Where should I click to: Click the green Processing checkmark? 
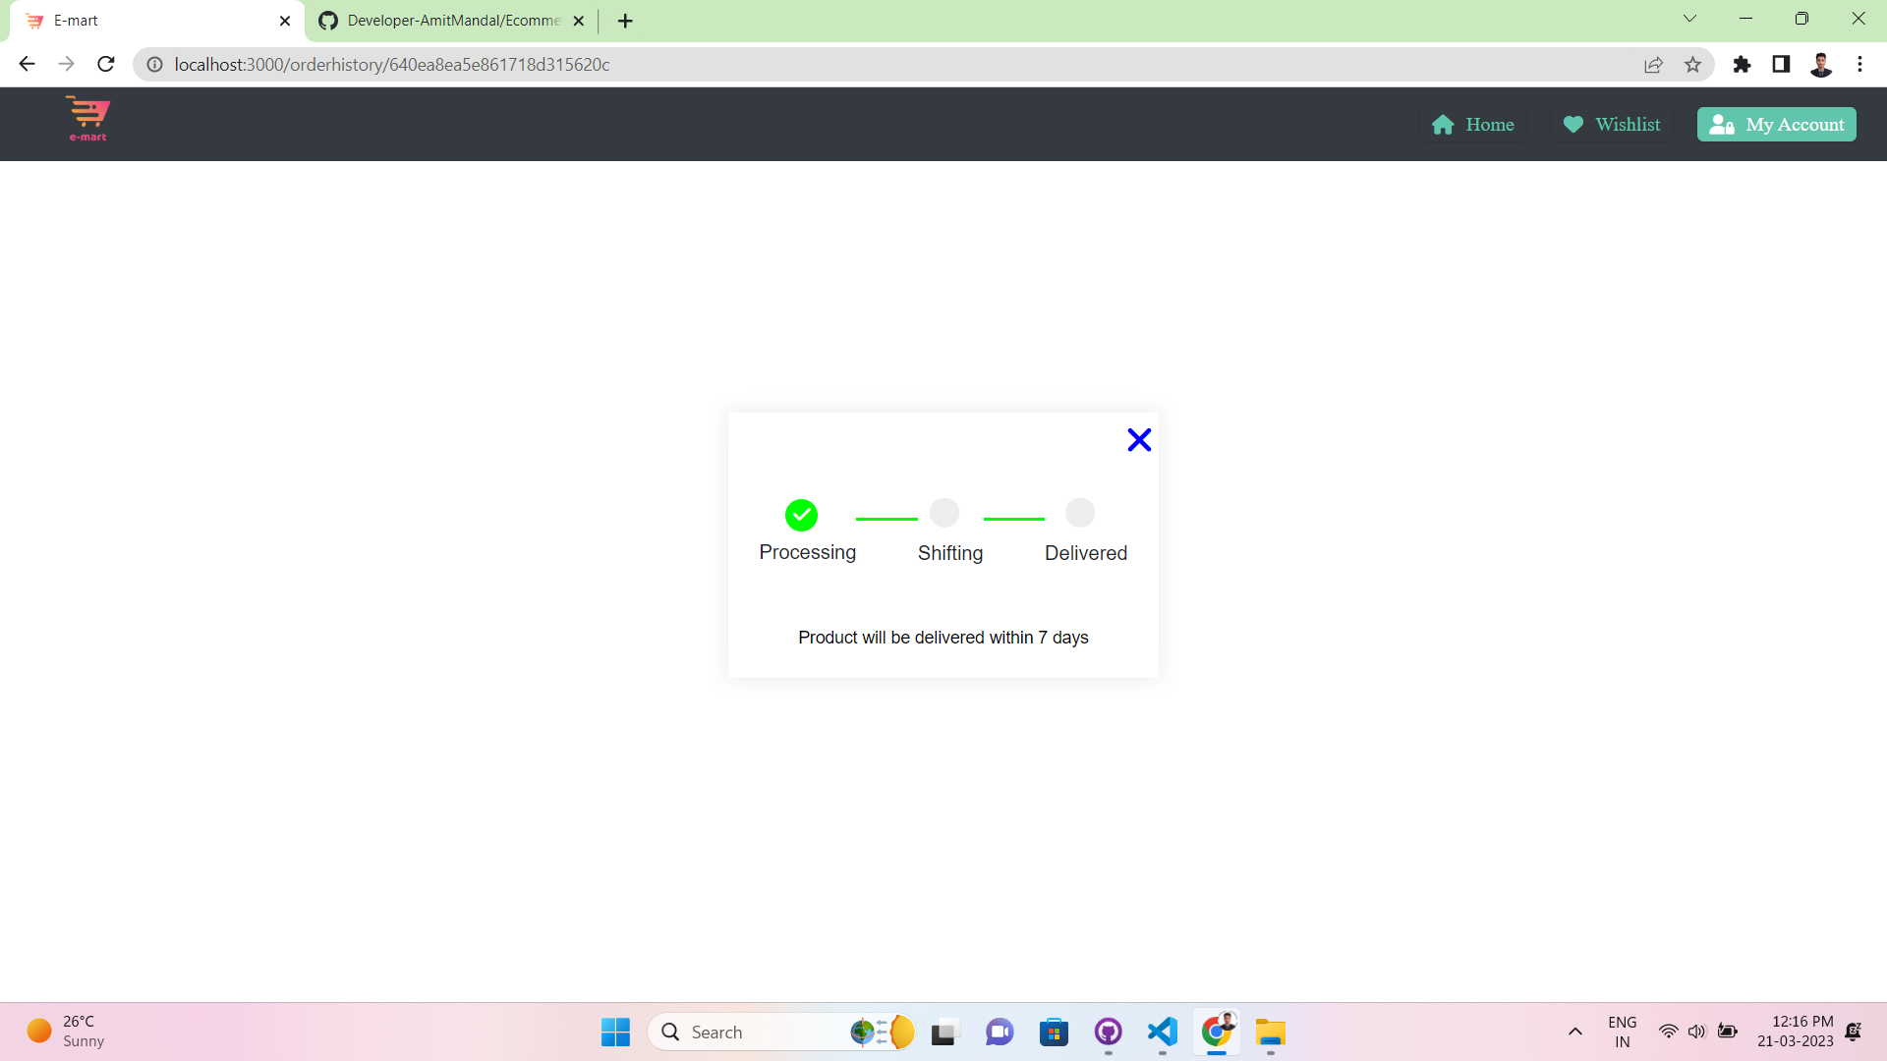[x=801, y=515]
